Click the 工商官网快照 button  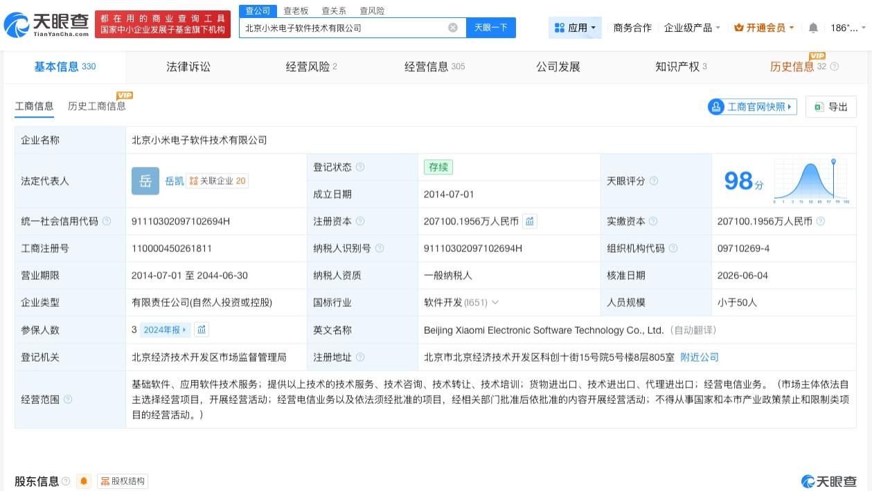752,107
